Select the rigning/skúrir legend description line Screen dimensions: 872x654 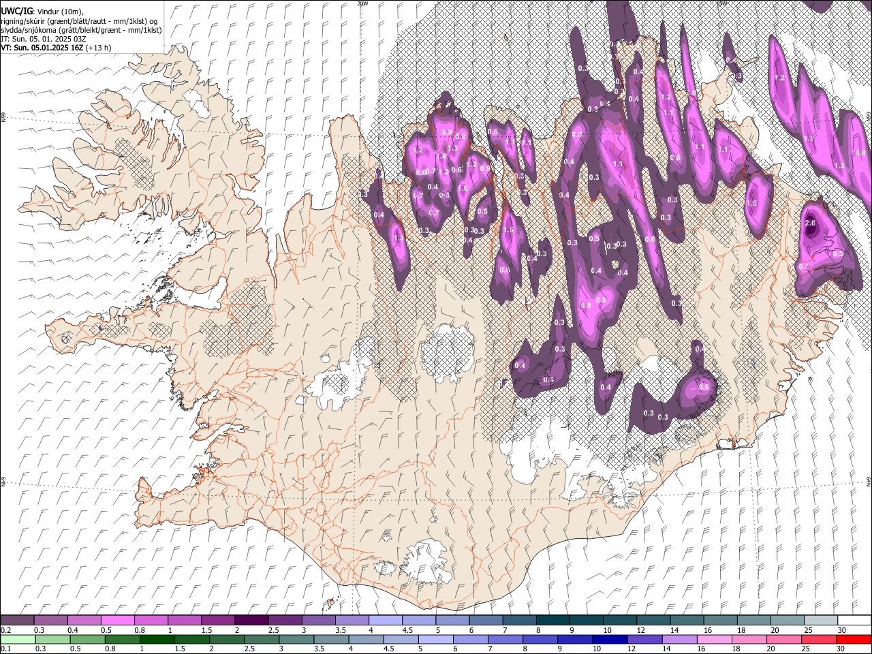[x=79, y=20]
